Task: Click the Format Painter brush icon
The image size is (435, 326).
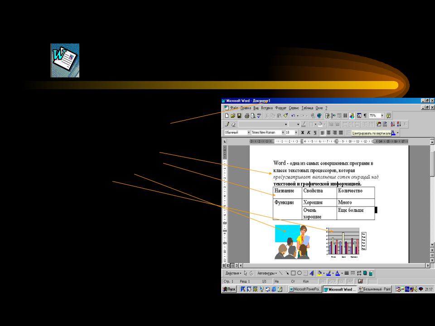Action: click(285, 115)
